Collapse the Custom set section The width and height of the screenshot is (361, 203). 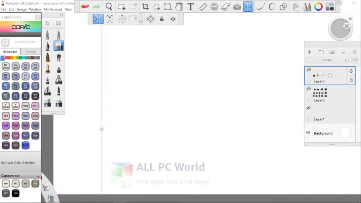[38, 176]
